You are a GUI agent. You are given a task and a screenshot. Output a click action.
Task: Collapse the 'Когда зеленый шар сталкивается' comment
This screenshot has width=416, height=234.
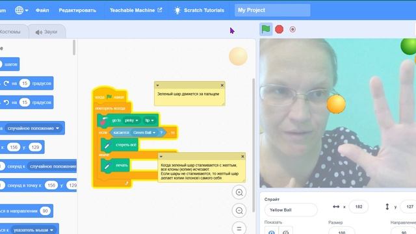coord(161,157)
